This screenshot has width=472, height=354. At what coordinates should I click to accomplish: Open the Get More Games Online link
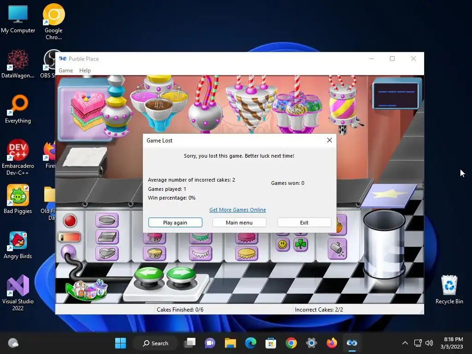(237, 210)
